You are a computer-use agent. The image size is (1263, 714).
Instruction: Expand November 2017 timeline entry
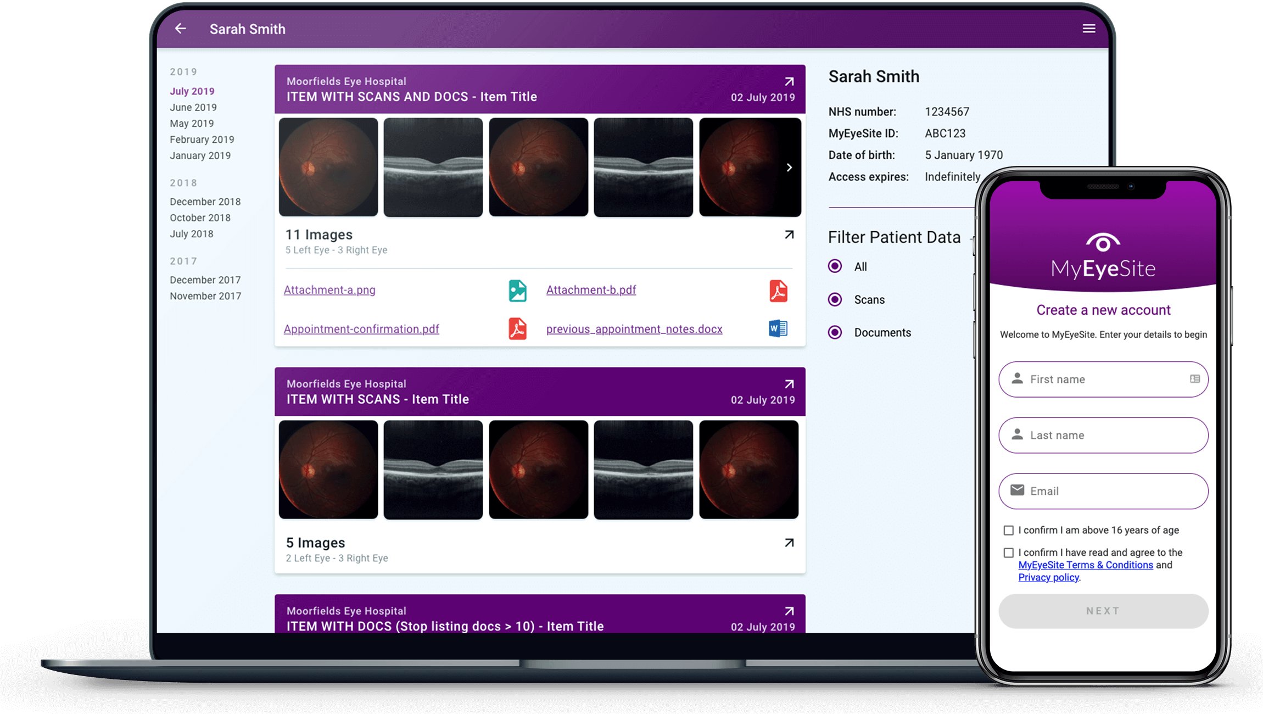(x=206, y=295)
